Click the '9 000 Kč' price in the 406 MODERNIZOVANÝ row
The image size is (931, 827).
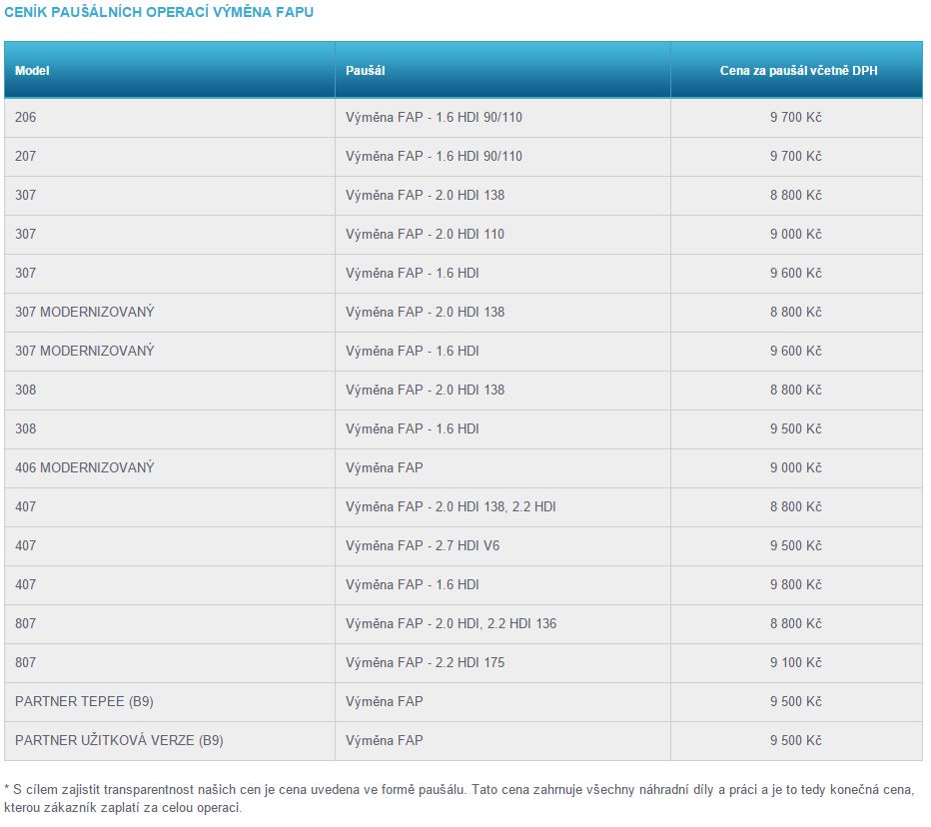pos(795,467)
